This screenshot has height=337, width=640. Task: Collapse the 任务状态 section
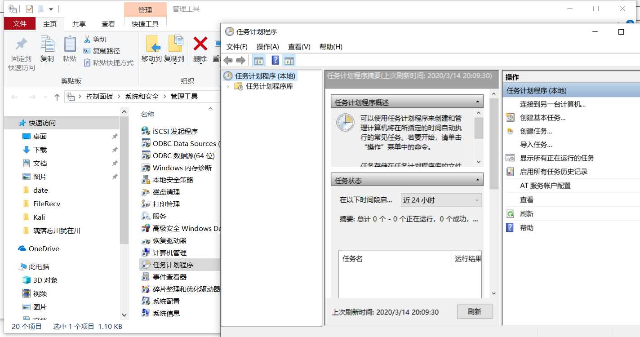point(477,181)
